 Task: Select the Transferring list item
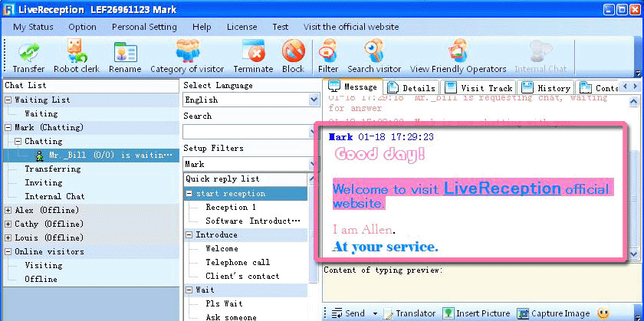[x=53, y=169]
